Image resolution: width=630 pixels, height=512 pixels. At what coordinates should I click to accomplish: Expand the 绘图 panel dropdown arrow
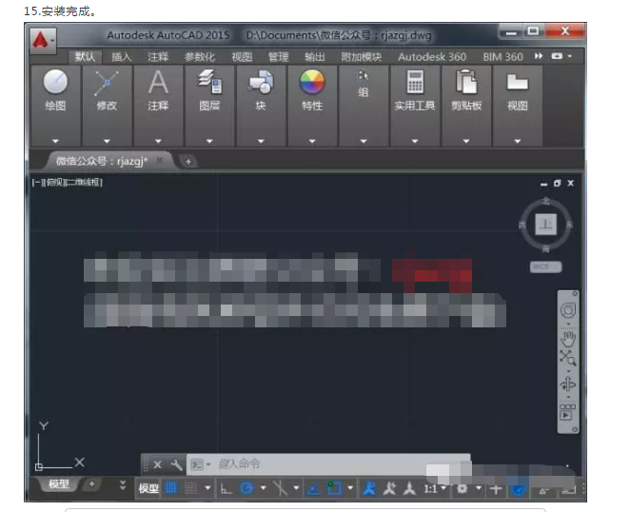tap(55, 141)
